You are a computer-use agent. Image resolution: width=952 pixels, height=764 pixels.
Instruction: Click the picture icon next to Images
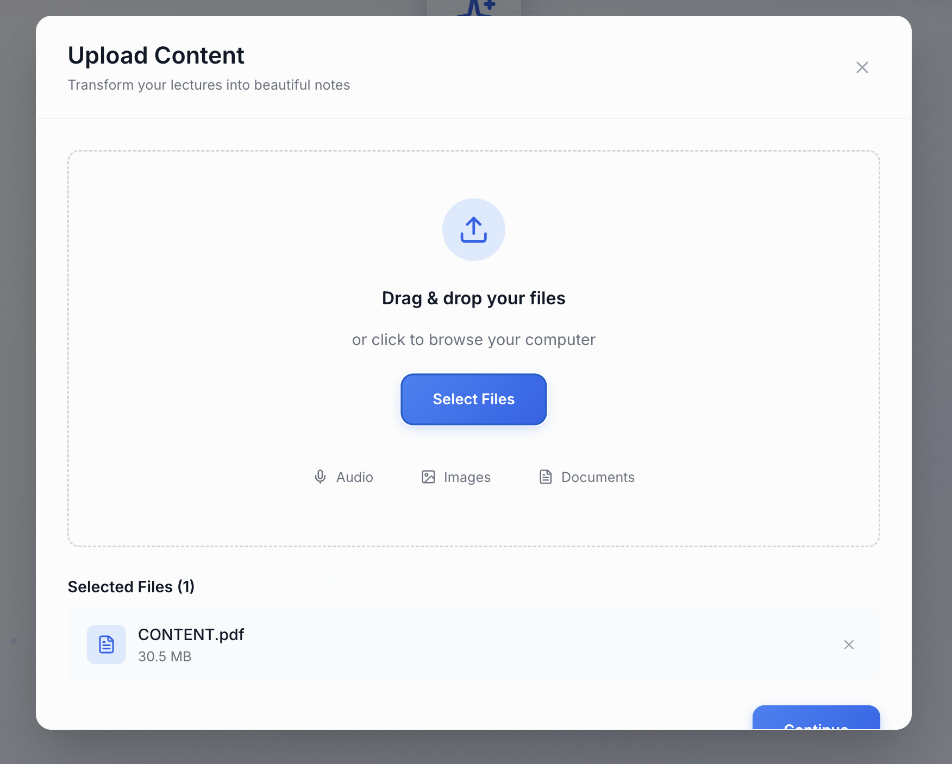click(x=428, y=477)
